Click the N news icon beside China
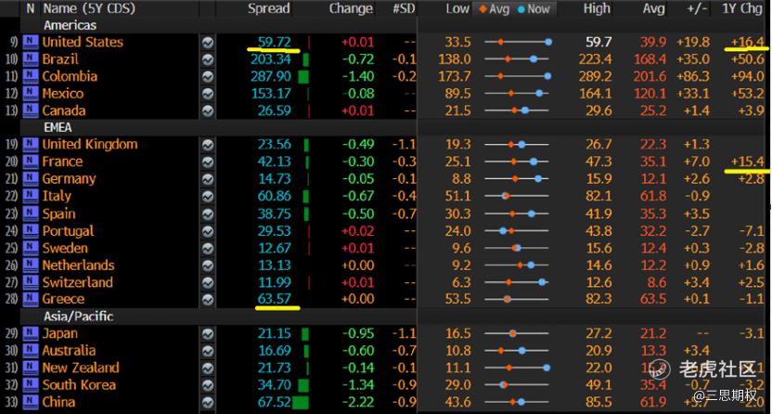772x414 pixels. tap(31, 402)
